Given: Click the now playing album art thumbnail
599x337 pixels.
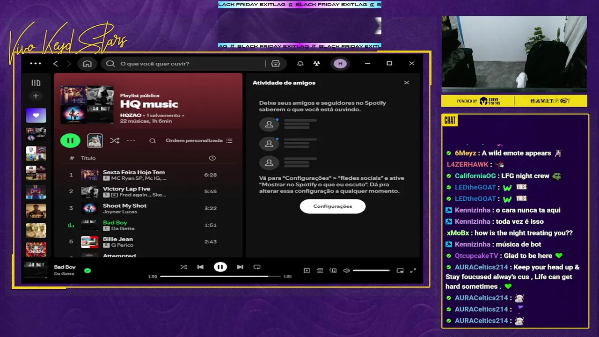Looking at the screenshot, I should click(36, 270).
